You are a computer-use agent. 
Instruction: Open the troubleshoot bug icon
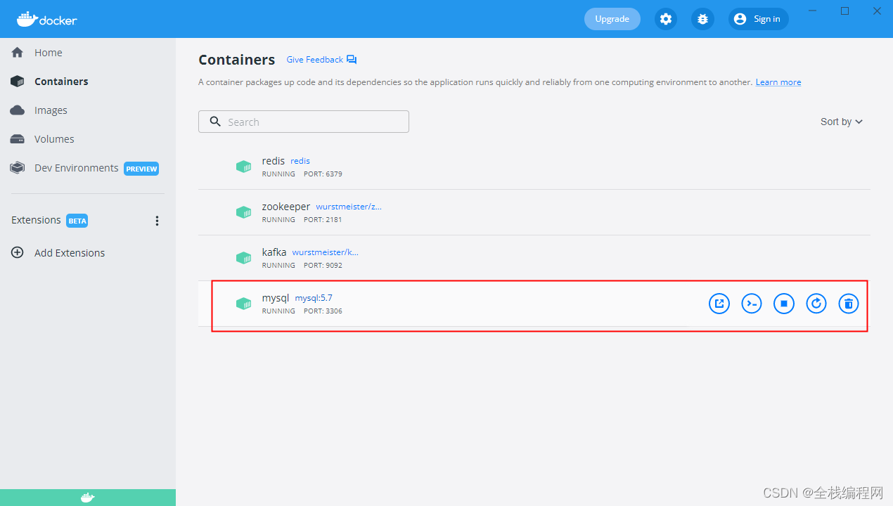[x=702, y=19]
